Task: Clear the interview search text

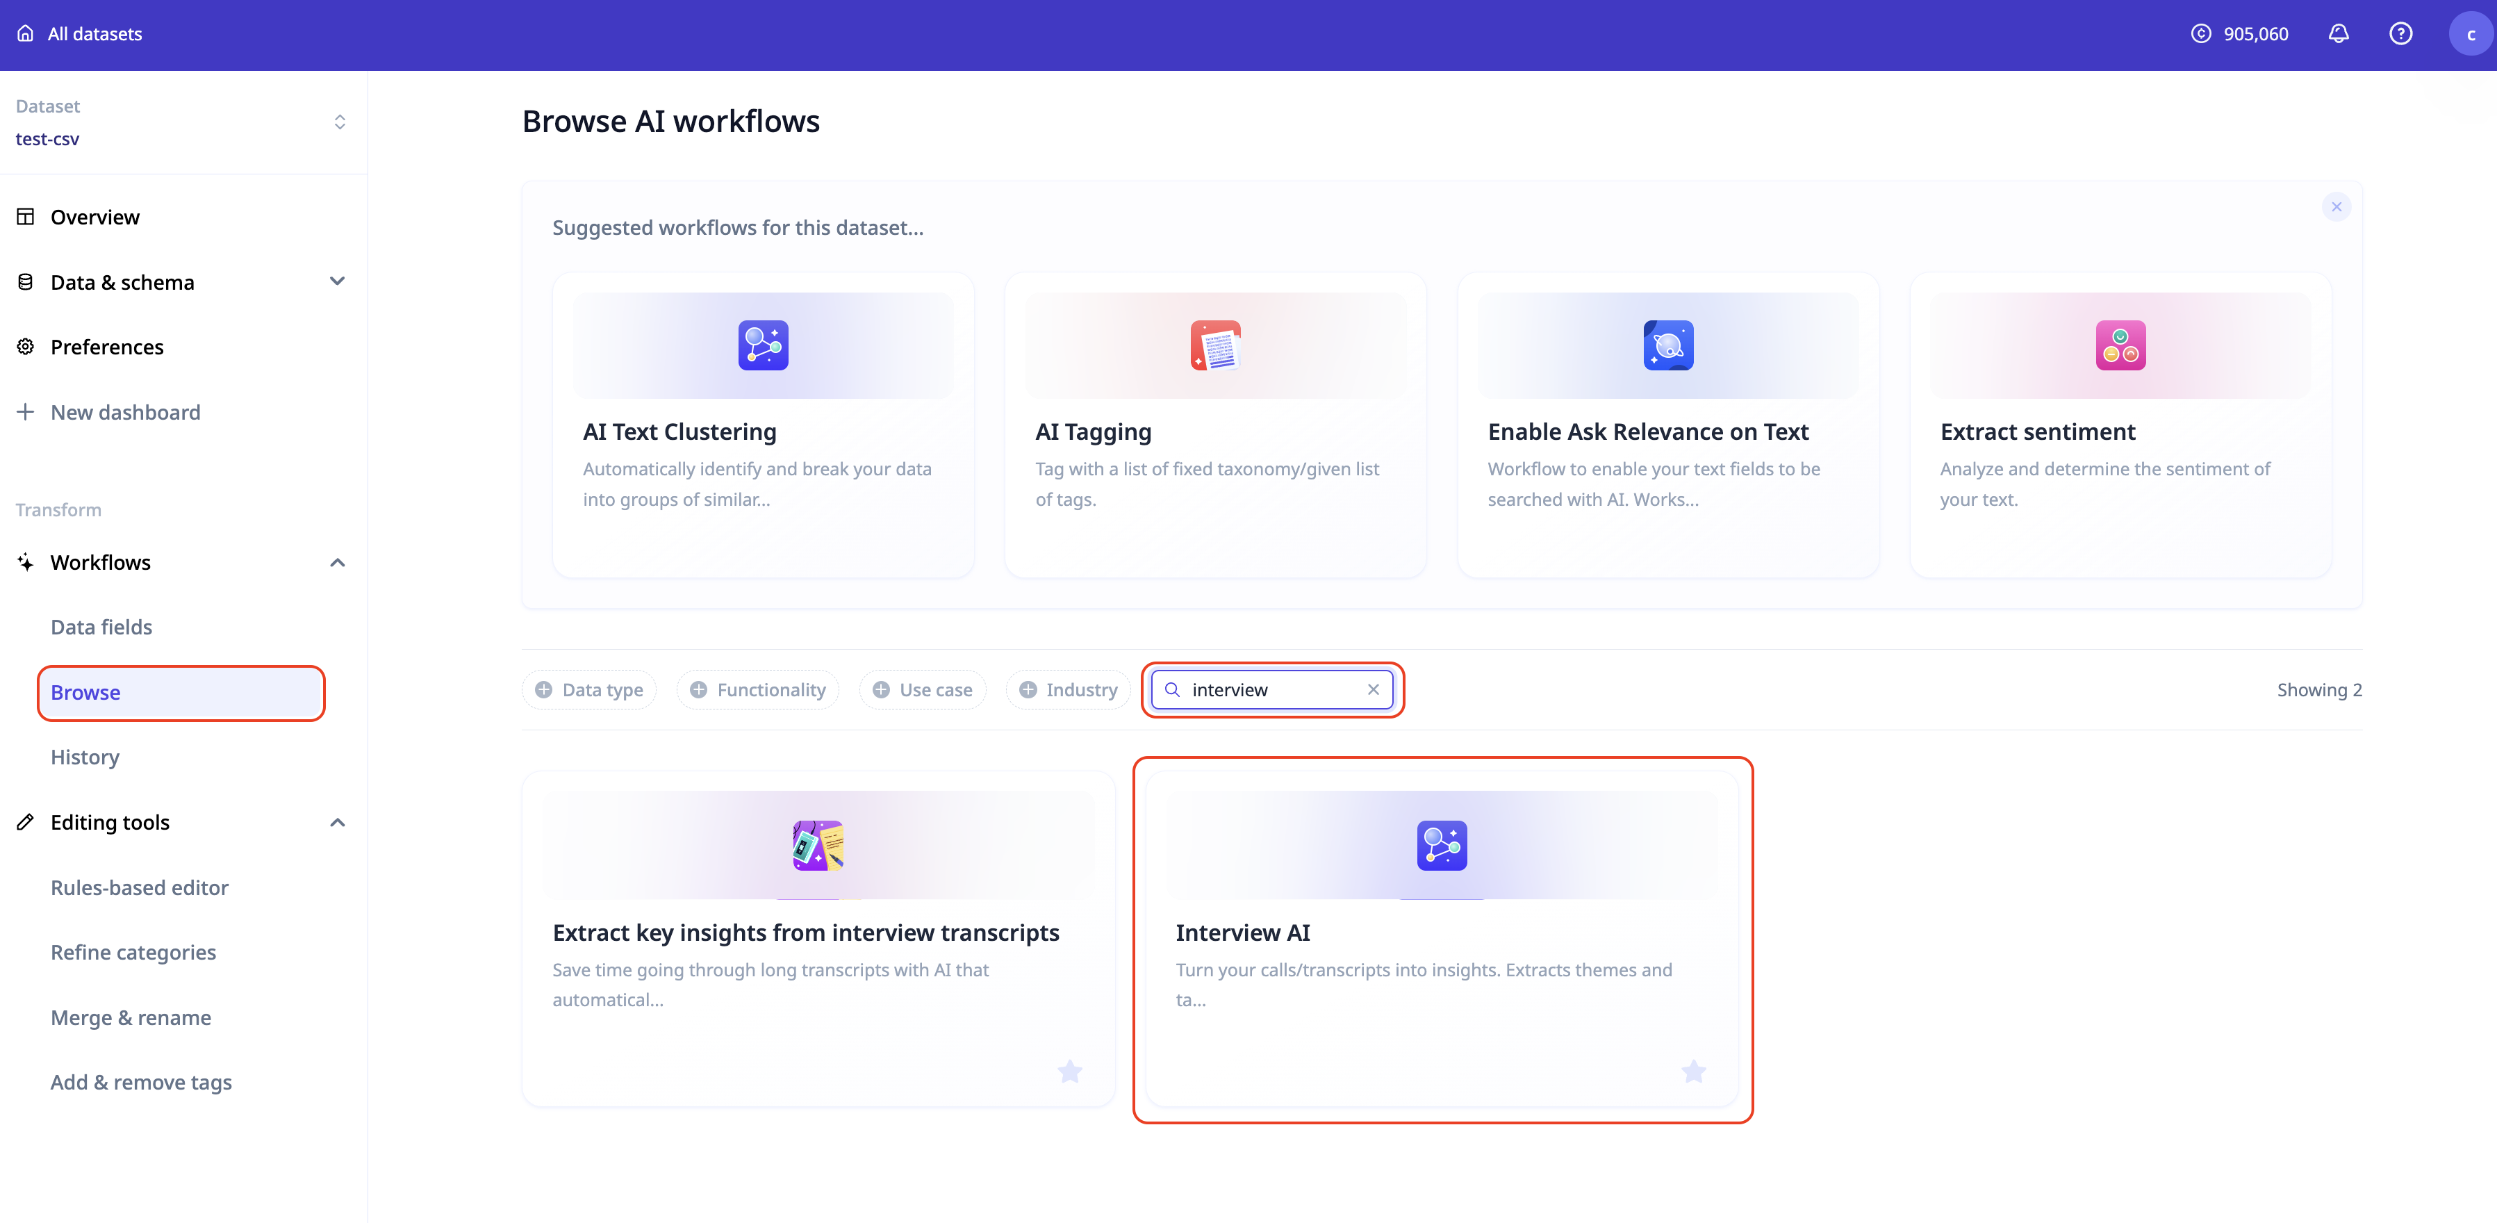Action: [1373, 689]
